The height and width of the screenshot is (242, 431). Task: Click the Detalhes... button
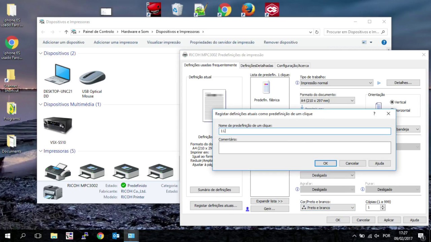tap(403, 83)
